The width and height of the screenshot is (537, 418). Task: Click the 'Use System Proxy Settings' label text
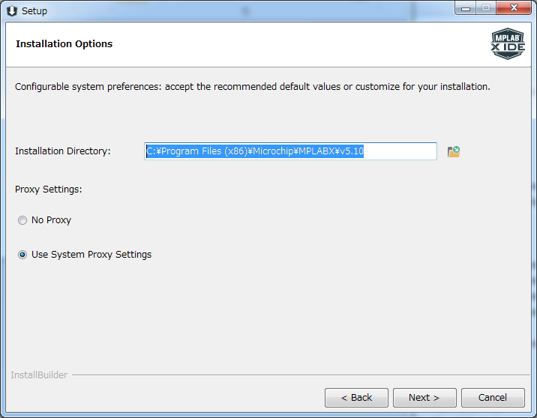pos(91,255)
